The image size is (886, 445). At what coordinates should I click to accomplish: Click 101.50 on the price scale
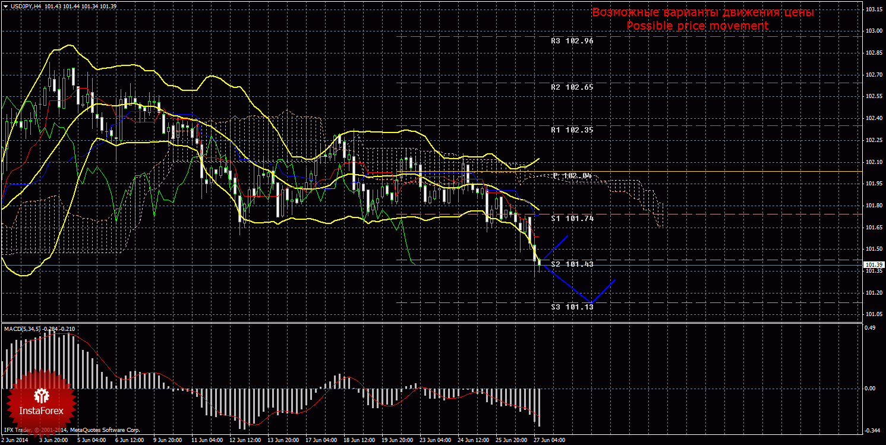(x=873, y=249)
